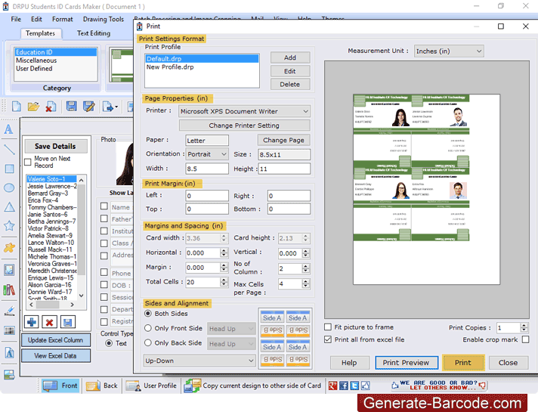Open Head Up dropdown for front side
Viewport: 538px width, 412px height.
(231, 329)
